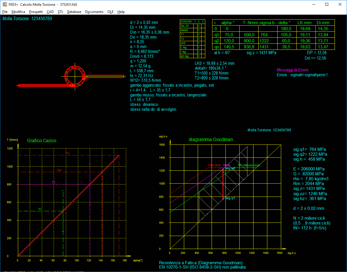This screenshot has width=347, height=272.
Task: Click the X mark in DIN2194 T1 row
Action: tap(199, 35)
